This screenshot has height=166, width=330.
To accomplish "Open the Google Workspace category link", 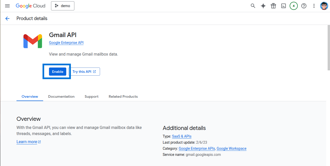I will click(x=232, y=148).
